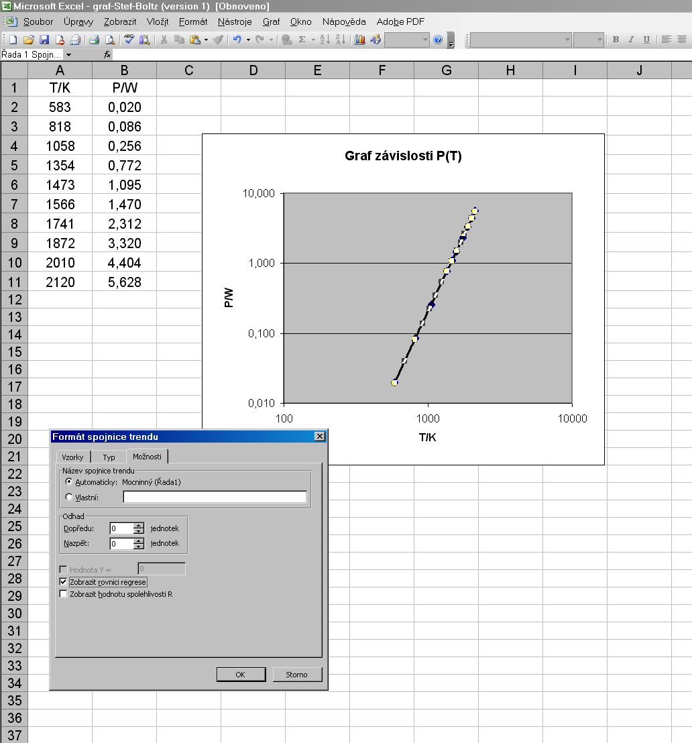Toggle Underline formatting button
This screenshot has width=692, height=743.
tap(646, 40)
